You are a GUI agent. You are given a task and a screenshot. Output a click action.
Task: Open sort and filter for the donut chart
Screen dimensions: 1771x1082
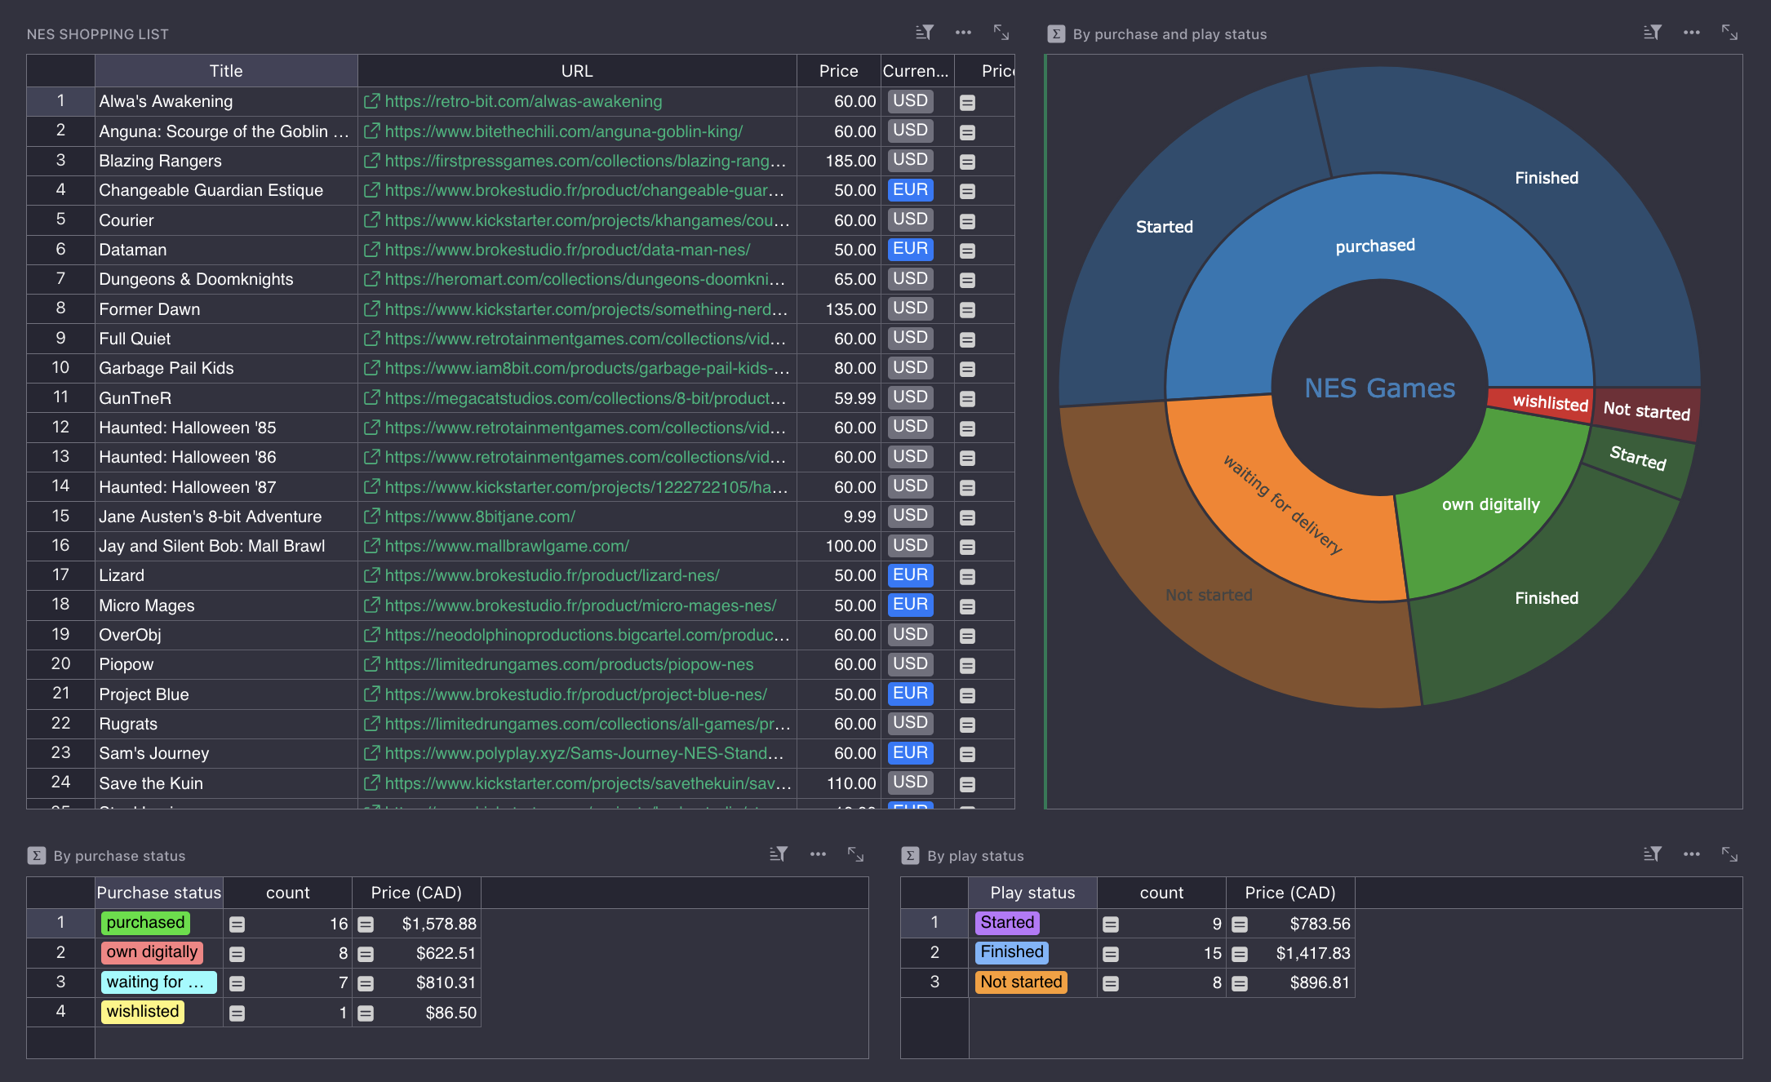coord(1652,33)
